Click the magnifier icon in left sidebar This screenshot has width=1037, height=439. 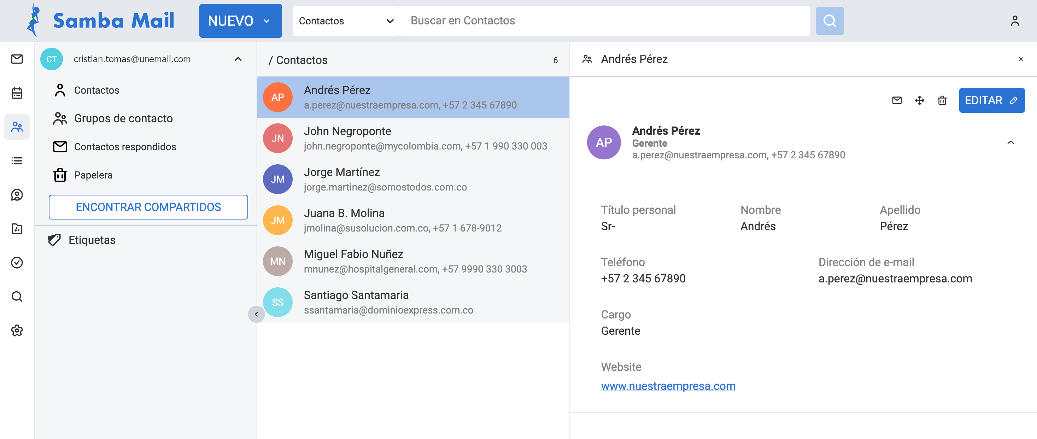(17, 297)
